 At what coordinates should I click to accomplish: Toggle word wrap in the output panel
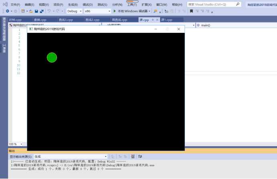tap(140, 156)
